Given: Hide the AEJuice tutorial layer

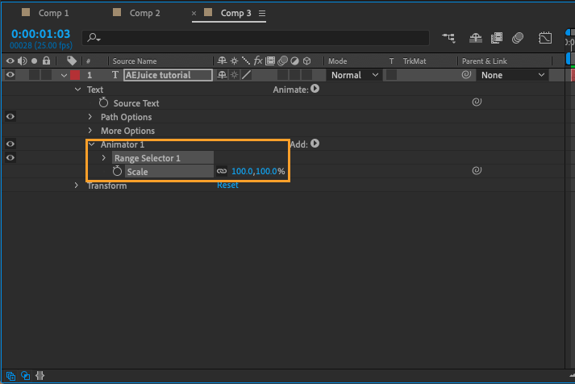Looking at the screenshot, I should click(x=10, y=75).
